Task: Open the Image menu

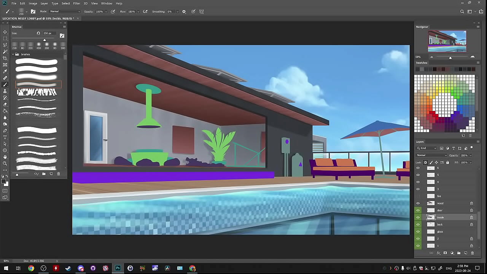Action: click(x=33, y=3)
